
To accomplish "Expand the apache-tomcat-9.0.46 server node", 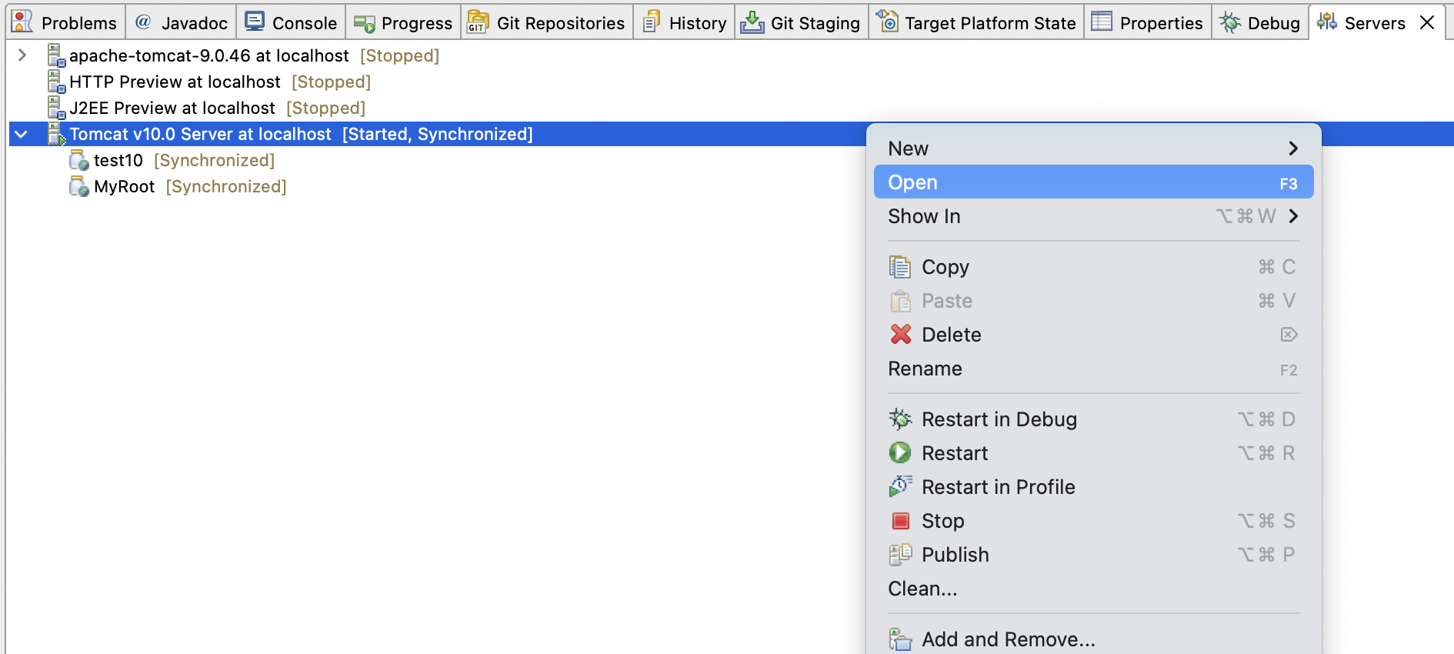I will point(22,55).
